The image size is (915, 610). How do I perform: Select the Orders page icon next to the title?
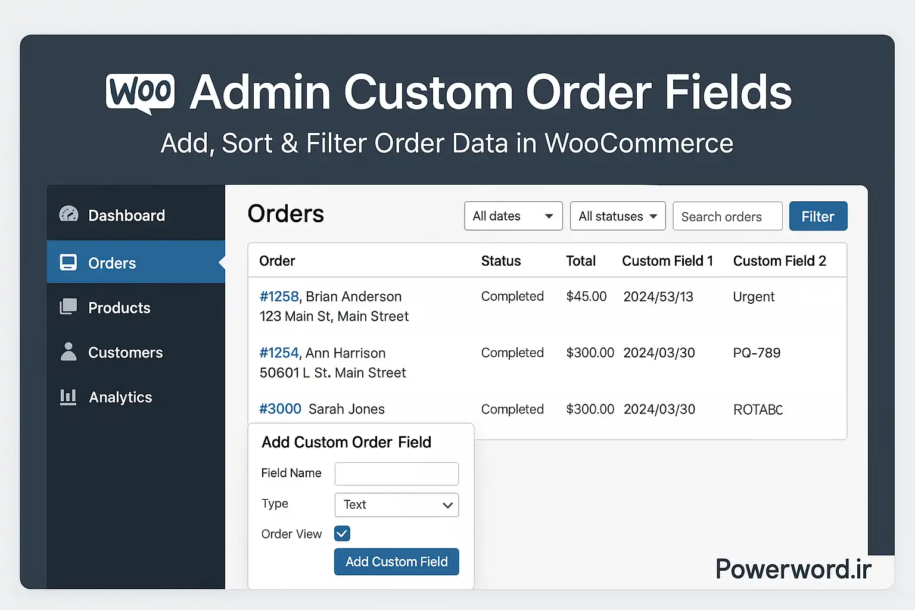click(69, 262)
